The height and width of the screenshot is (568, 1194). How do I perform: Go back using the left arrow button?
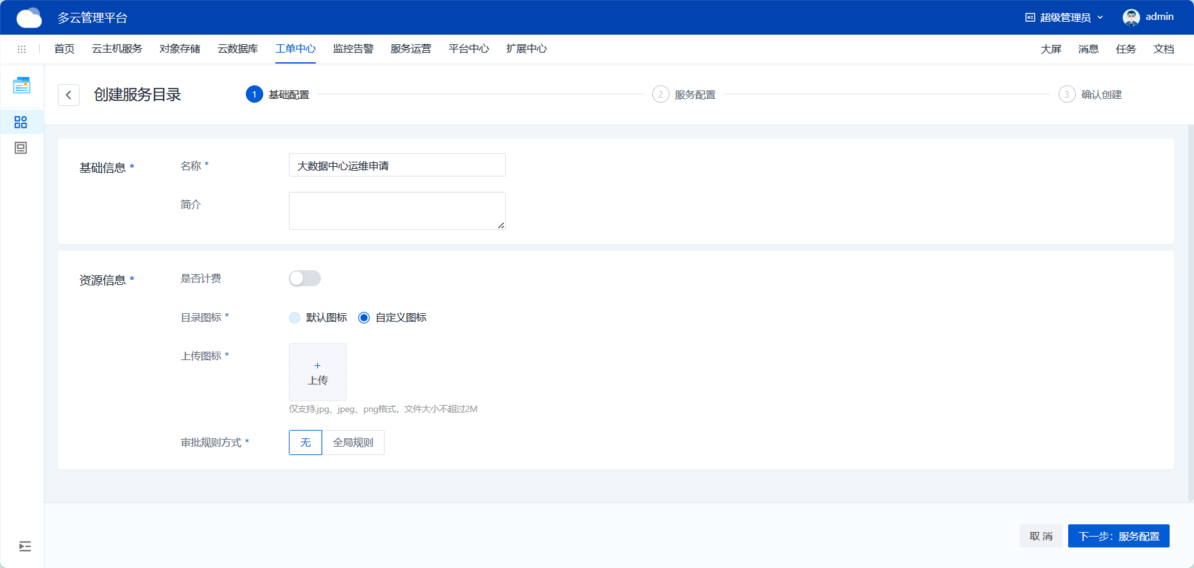point(69,95)
